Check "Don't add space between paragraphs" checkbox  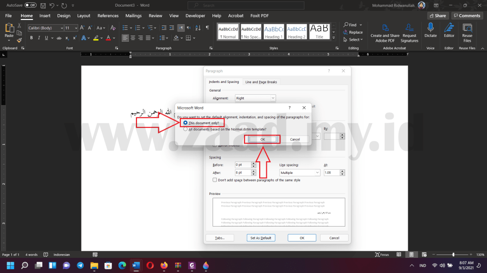click(215, 180)
